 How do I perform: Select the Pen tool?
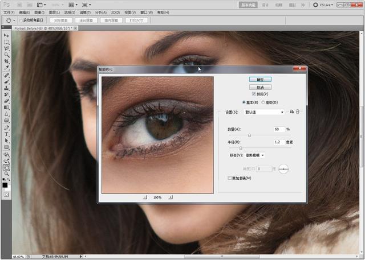pyautogui.click(x=6, y=128)
